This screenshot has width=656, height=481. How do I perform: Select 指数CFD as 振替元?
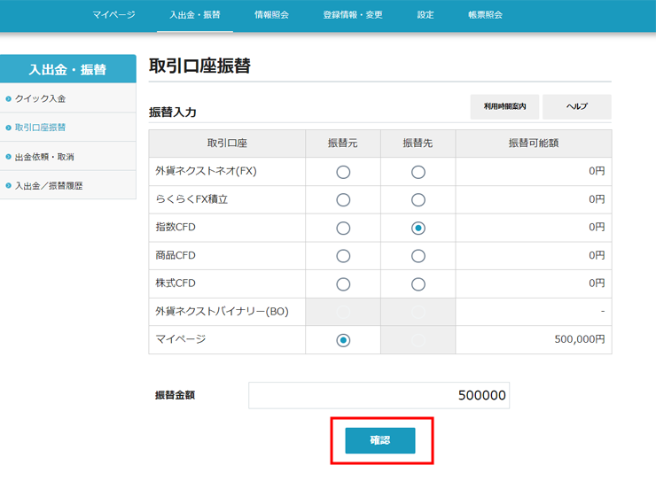(x=343, y=229)
